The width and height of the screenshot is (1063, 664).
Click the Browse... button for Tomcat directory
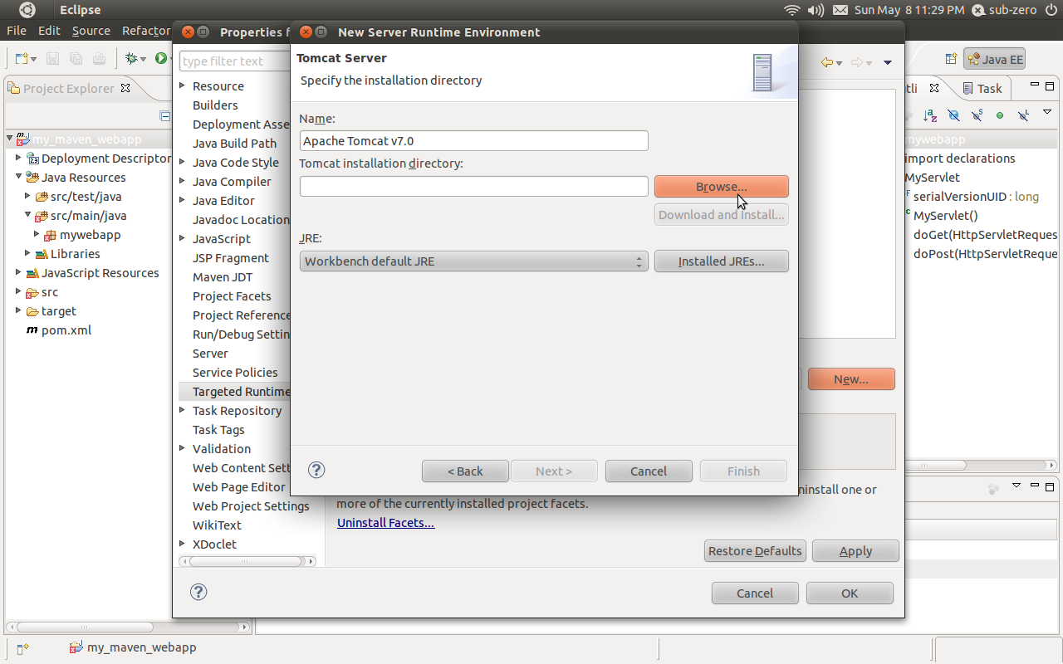721,187
